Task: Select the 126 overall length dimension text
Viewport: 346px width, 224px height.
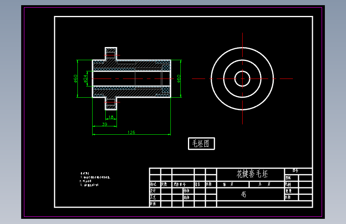Action: click(131, 132)
